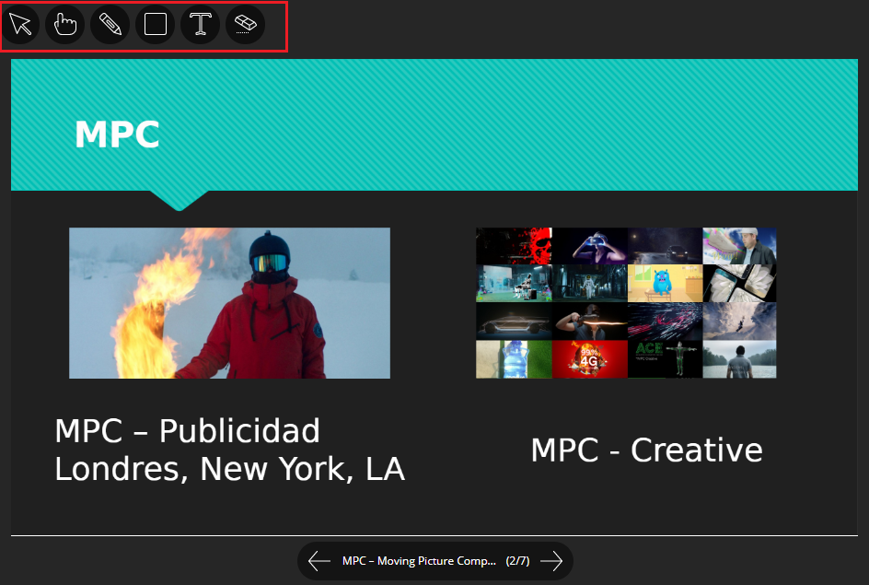869x585 pixels.
Task: Click the red skull thumbnail in collage
Action: click(x=513, y=246)
